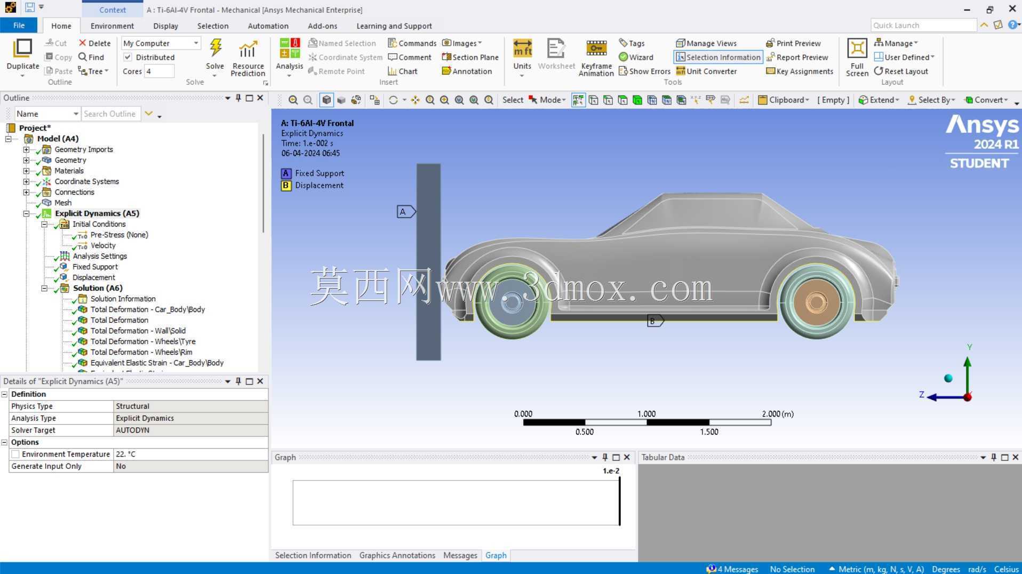The image size is (1022, 574).
Task: Insert an Annotation
Action: coord(467,71)
